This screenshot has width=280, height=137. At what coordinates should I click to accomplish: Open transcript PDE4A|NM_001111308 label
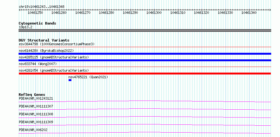click(x=36, y=114)
